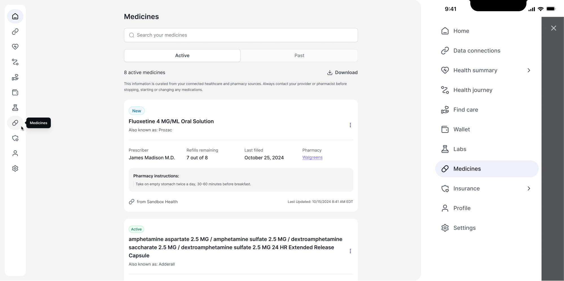This screenshot has width=564, height=281.
Task: Select the Health journey path icon
Action: pos(15,62)
